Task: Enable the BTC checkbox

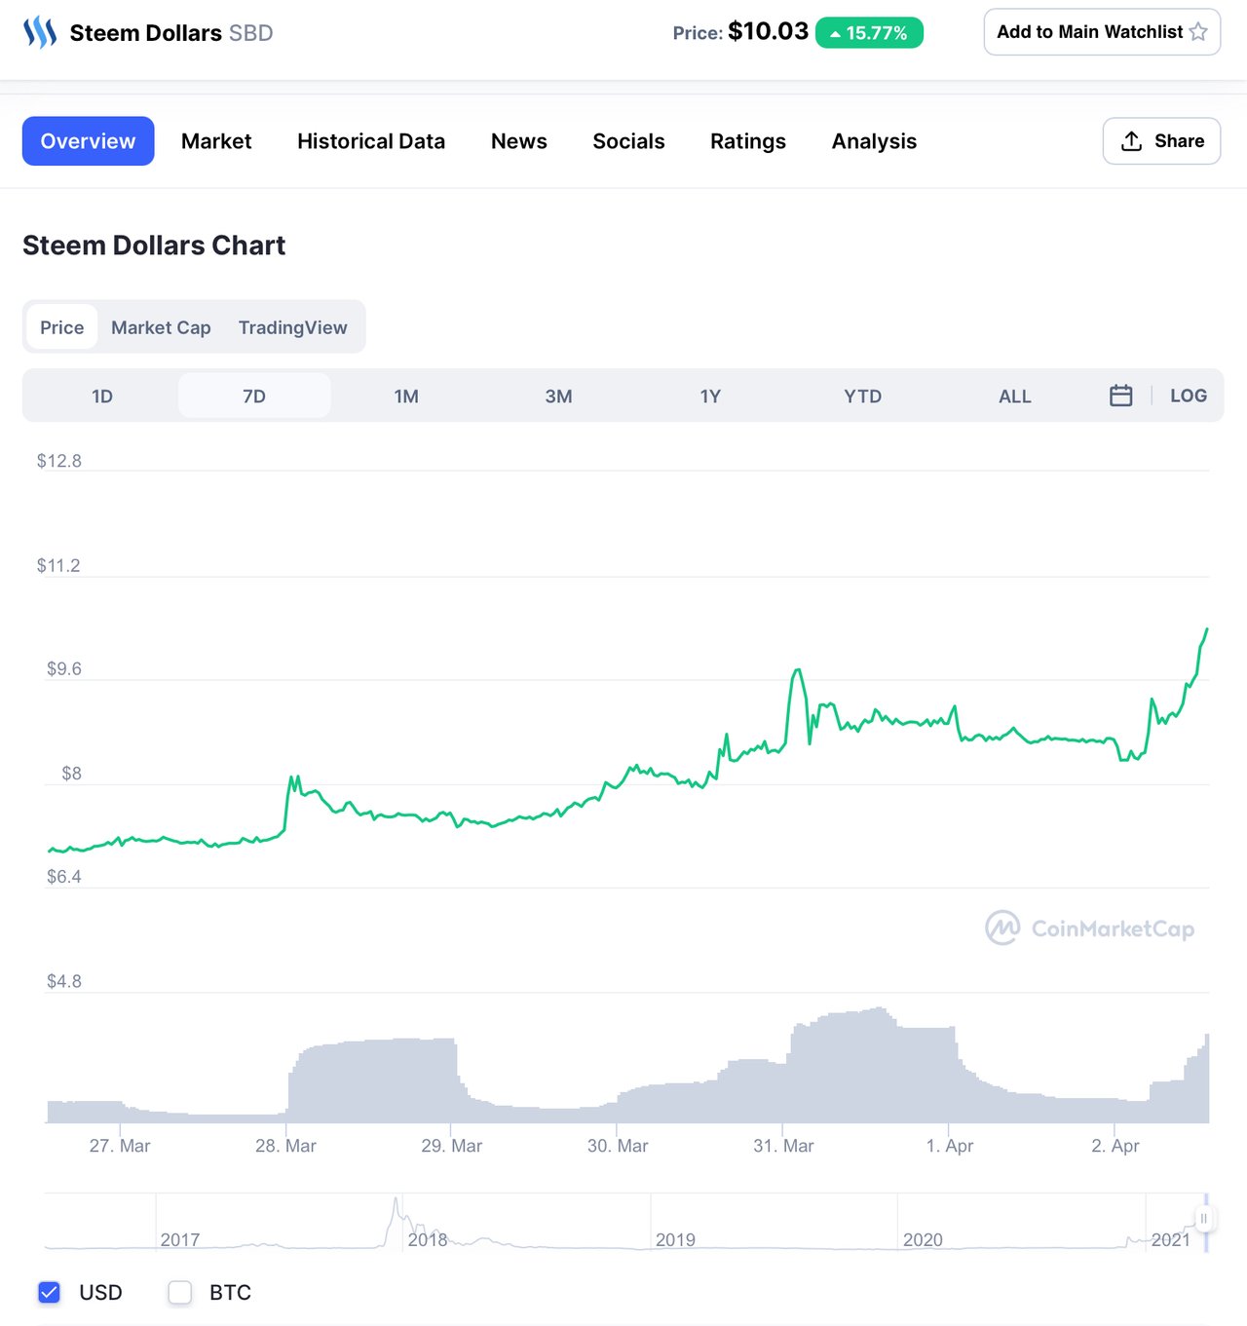Action: 180,1292
